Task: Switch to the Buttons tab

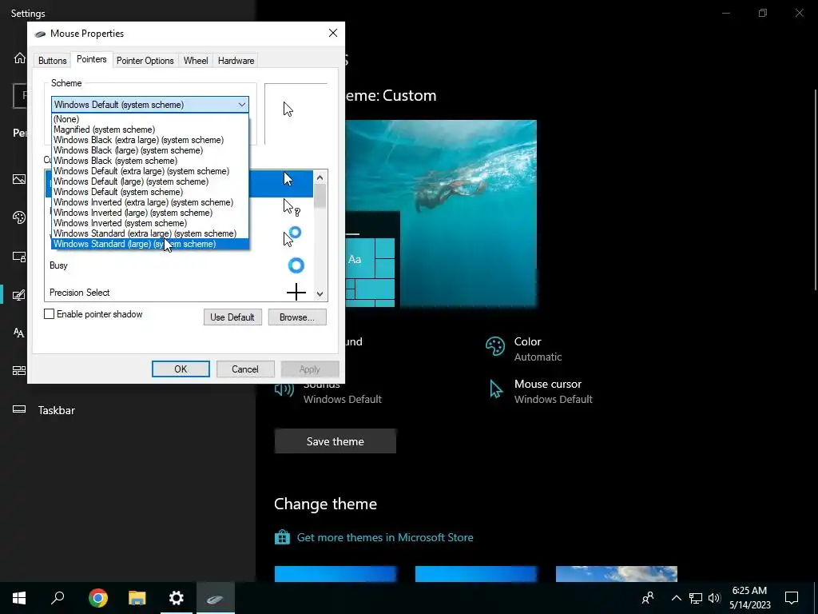Action: 52,61
